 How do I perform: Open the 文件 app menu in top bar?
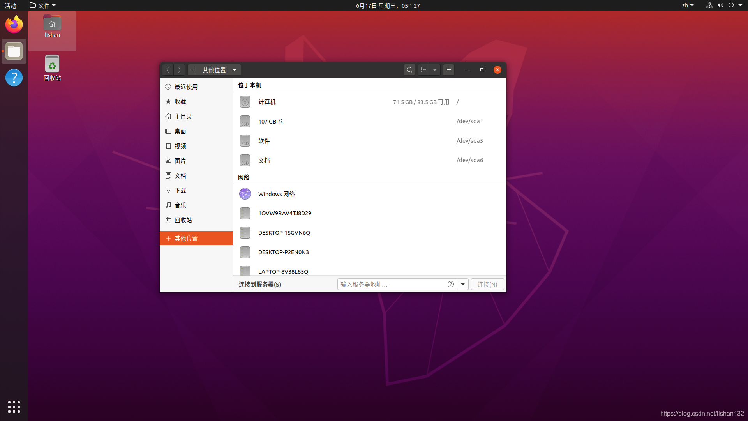[43, 5]
